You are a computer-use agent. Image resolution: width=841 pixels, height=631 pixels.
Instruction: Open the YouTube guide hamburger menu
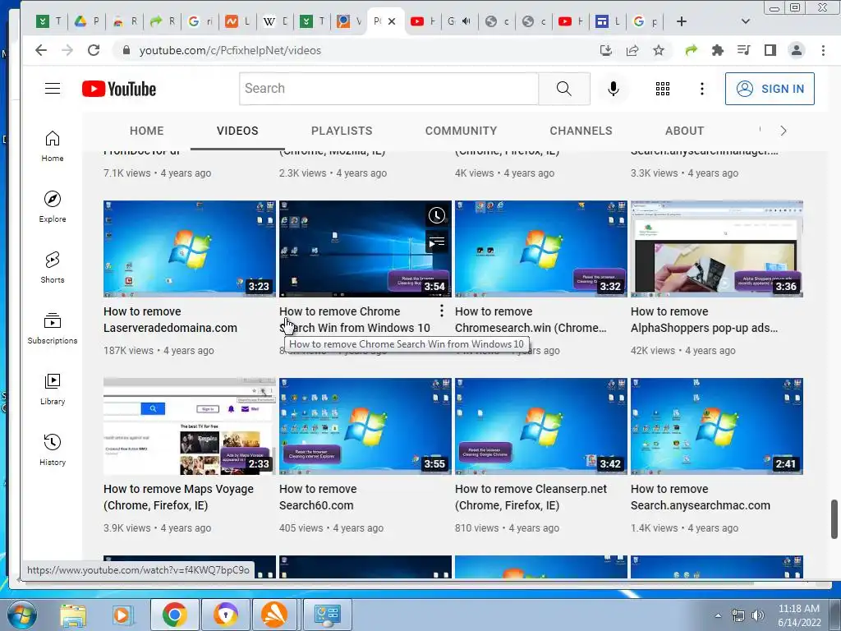53,89
